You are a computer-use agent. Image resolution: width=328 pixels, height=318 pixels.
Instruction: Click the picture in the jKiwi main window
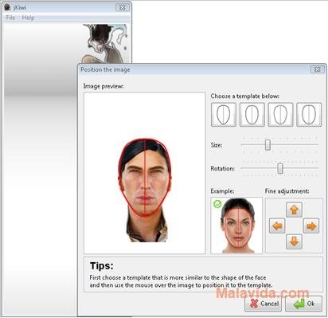coord(105,44)
